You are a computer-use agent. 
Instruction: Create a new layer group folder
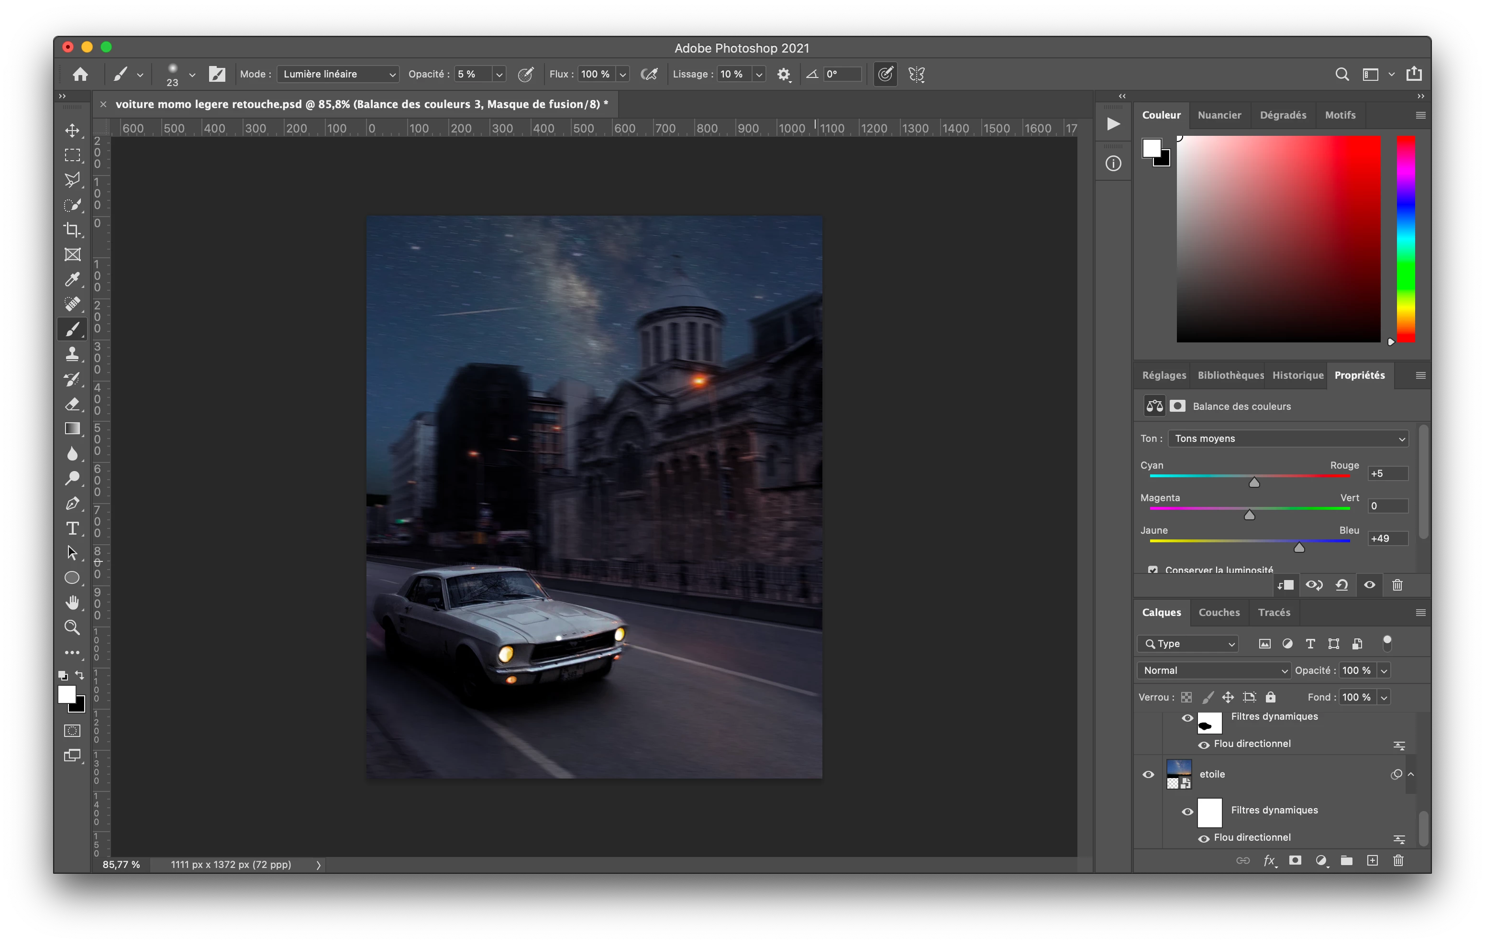[1346, 860]
